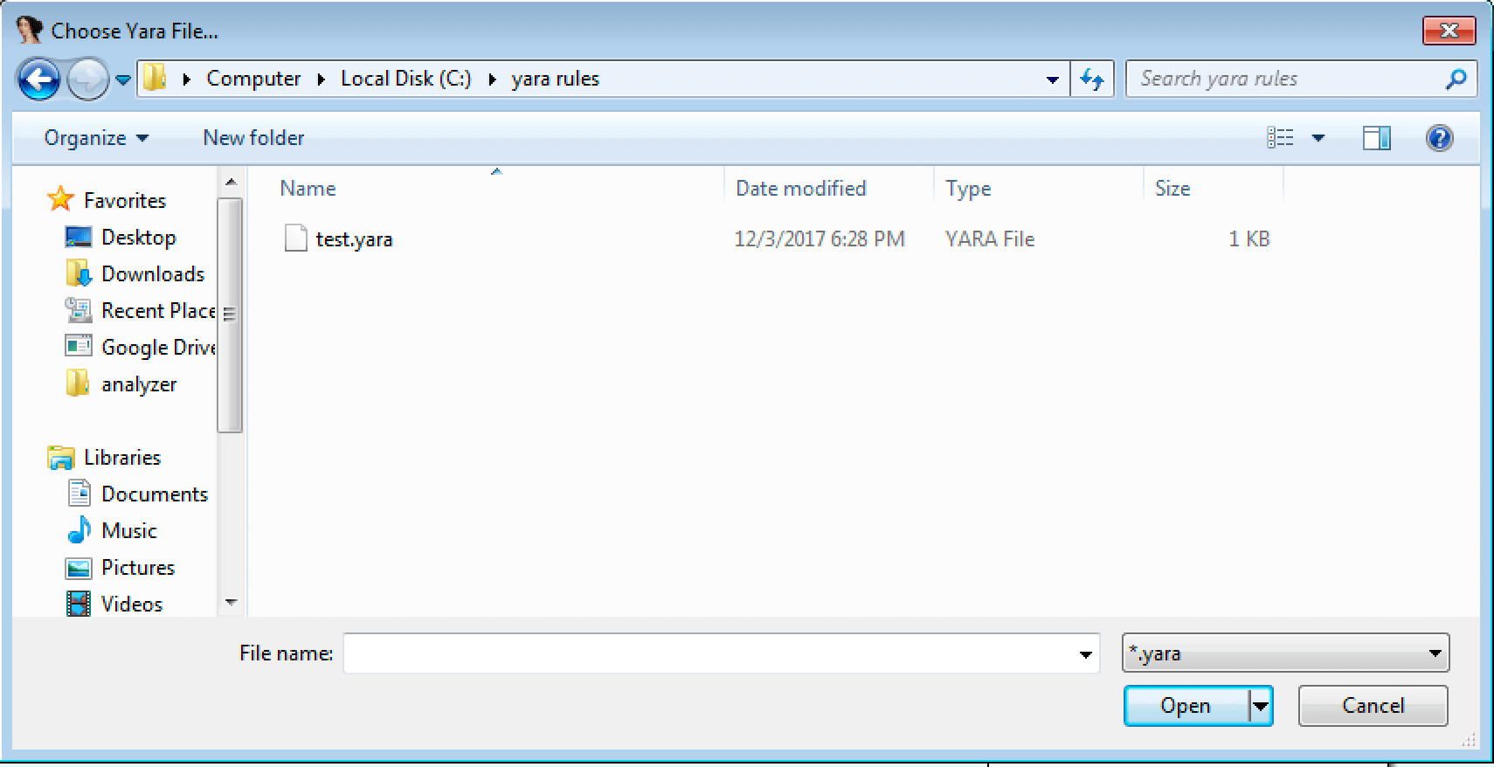
Task: Open Downloads folder in Favorites
Action: coord(152,274)
